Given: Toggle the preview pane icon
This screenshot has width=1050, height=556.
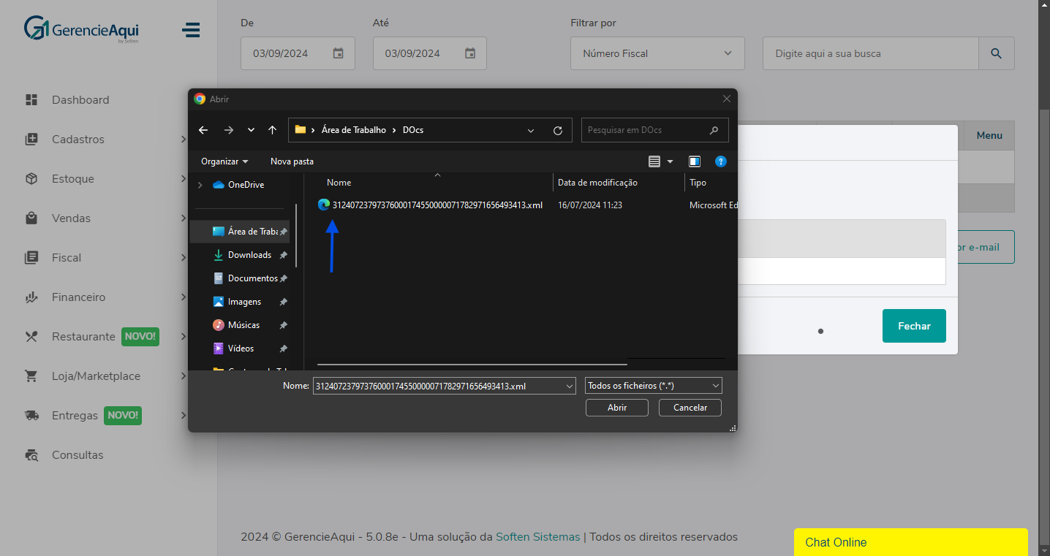Looking at the screenshot, I should 695,161.
